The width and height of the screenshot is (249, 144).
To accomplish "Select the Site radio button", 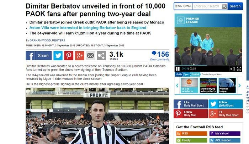I will [176, 6].
